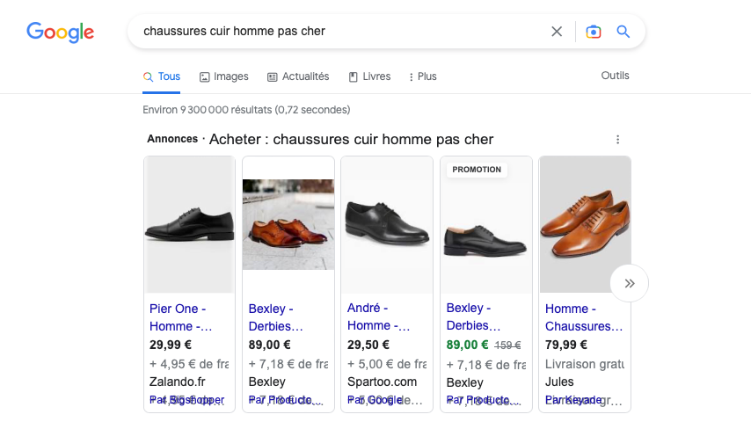Open the three-dot ad options menu
The height and width of the screenshot is (429, 751).
pos(618,139)
